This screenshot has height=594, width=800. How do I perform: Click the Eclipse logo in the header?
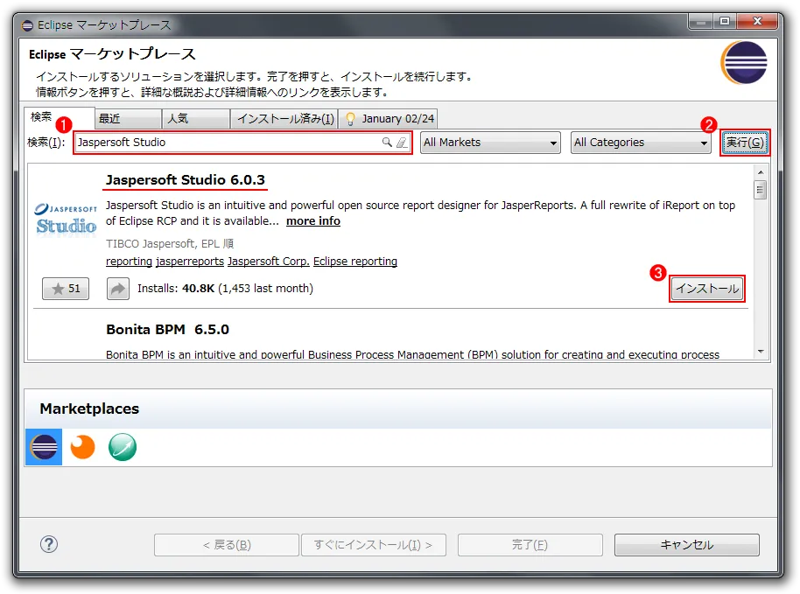744,63
